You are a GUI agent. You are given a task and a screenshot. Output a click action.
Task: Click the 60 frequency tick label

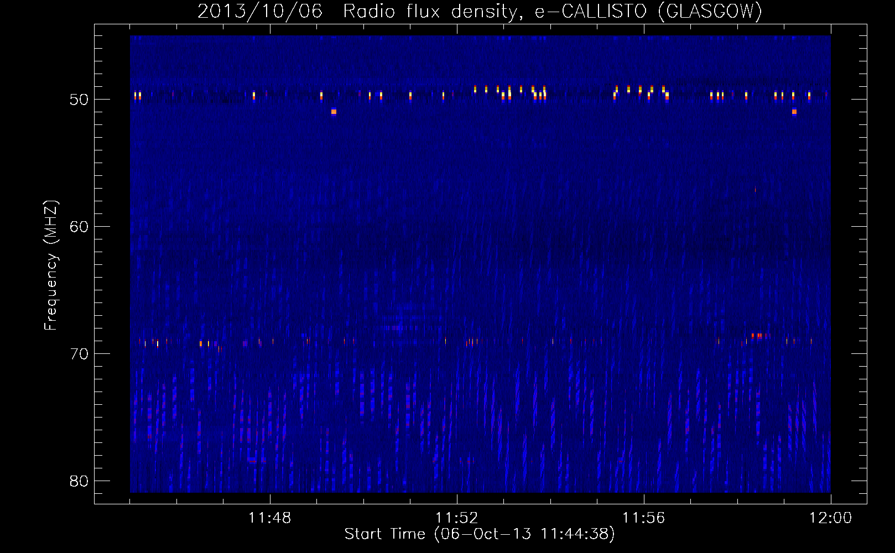click(x=79, y=227)
